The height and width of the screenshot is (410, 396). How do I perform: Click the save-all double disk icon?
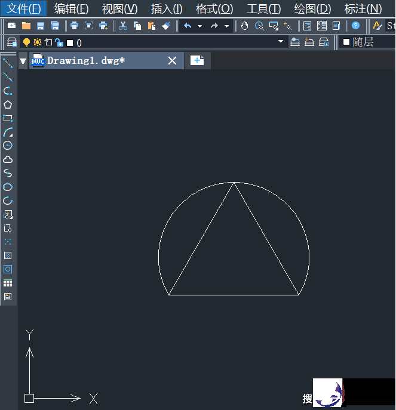coord(55,26)
